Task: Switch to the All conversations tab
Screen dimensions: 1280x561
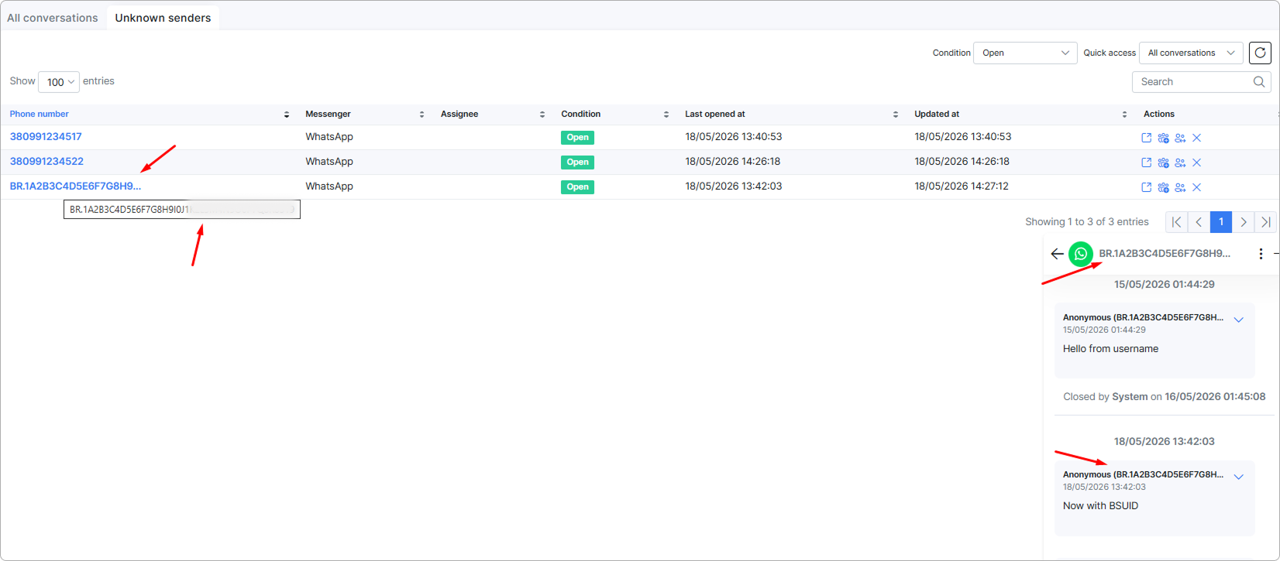Action: coord(53,18)
